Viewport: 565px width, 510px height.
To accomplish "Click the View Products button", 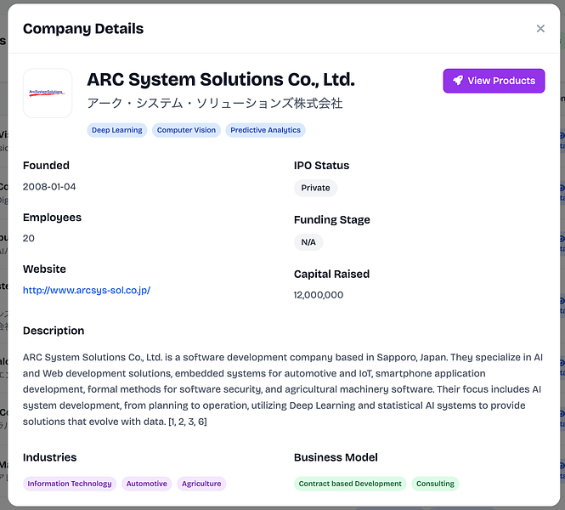I will [x=494, y=81].
